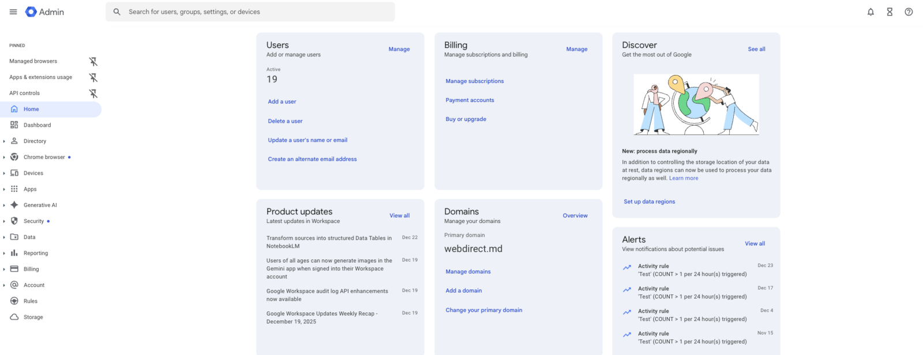Image resolution: width=923 pixels, height=355 pixels.
Task: Click the Home icon in sidebar
Action: [14, 109]
